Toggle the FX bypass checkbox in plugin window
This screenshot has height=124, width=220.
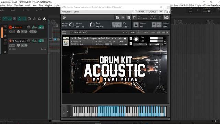pyautogui.click(x=169, y=12)
